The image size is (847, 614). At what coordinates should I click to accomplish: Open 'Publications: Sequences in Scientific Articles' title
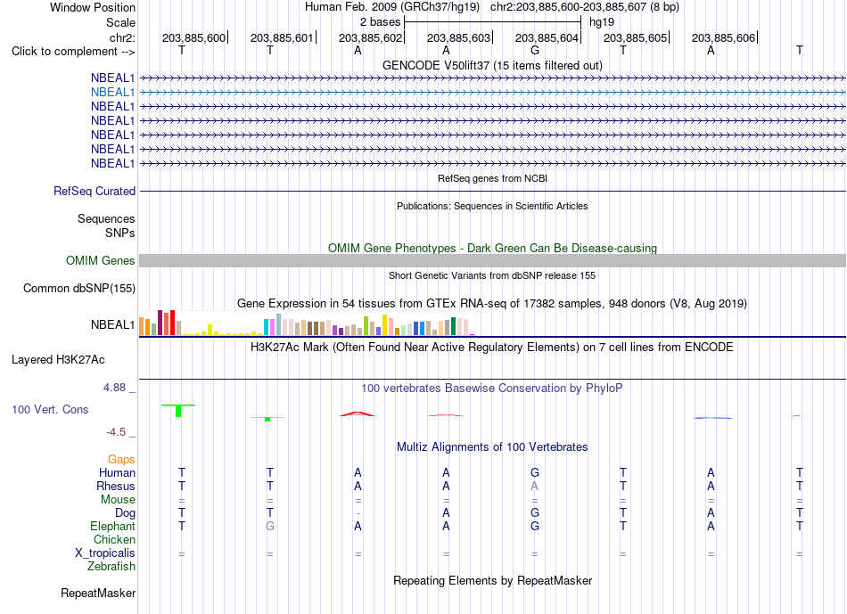point(492,206)
